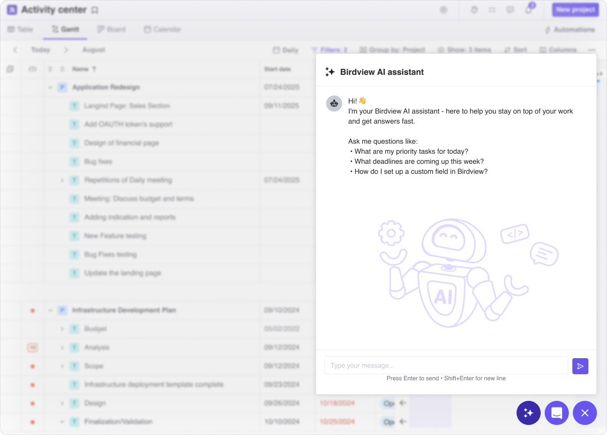Switch to the Board view tab
Viewport: 607px width, 435px height.
click(x=112, y=30)
